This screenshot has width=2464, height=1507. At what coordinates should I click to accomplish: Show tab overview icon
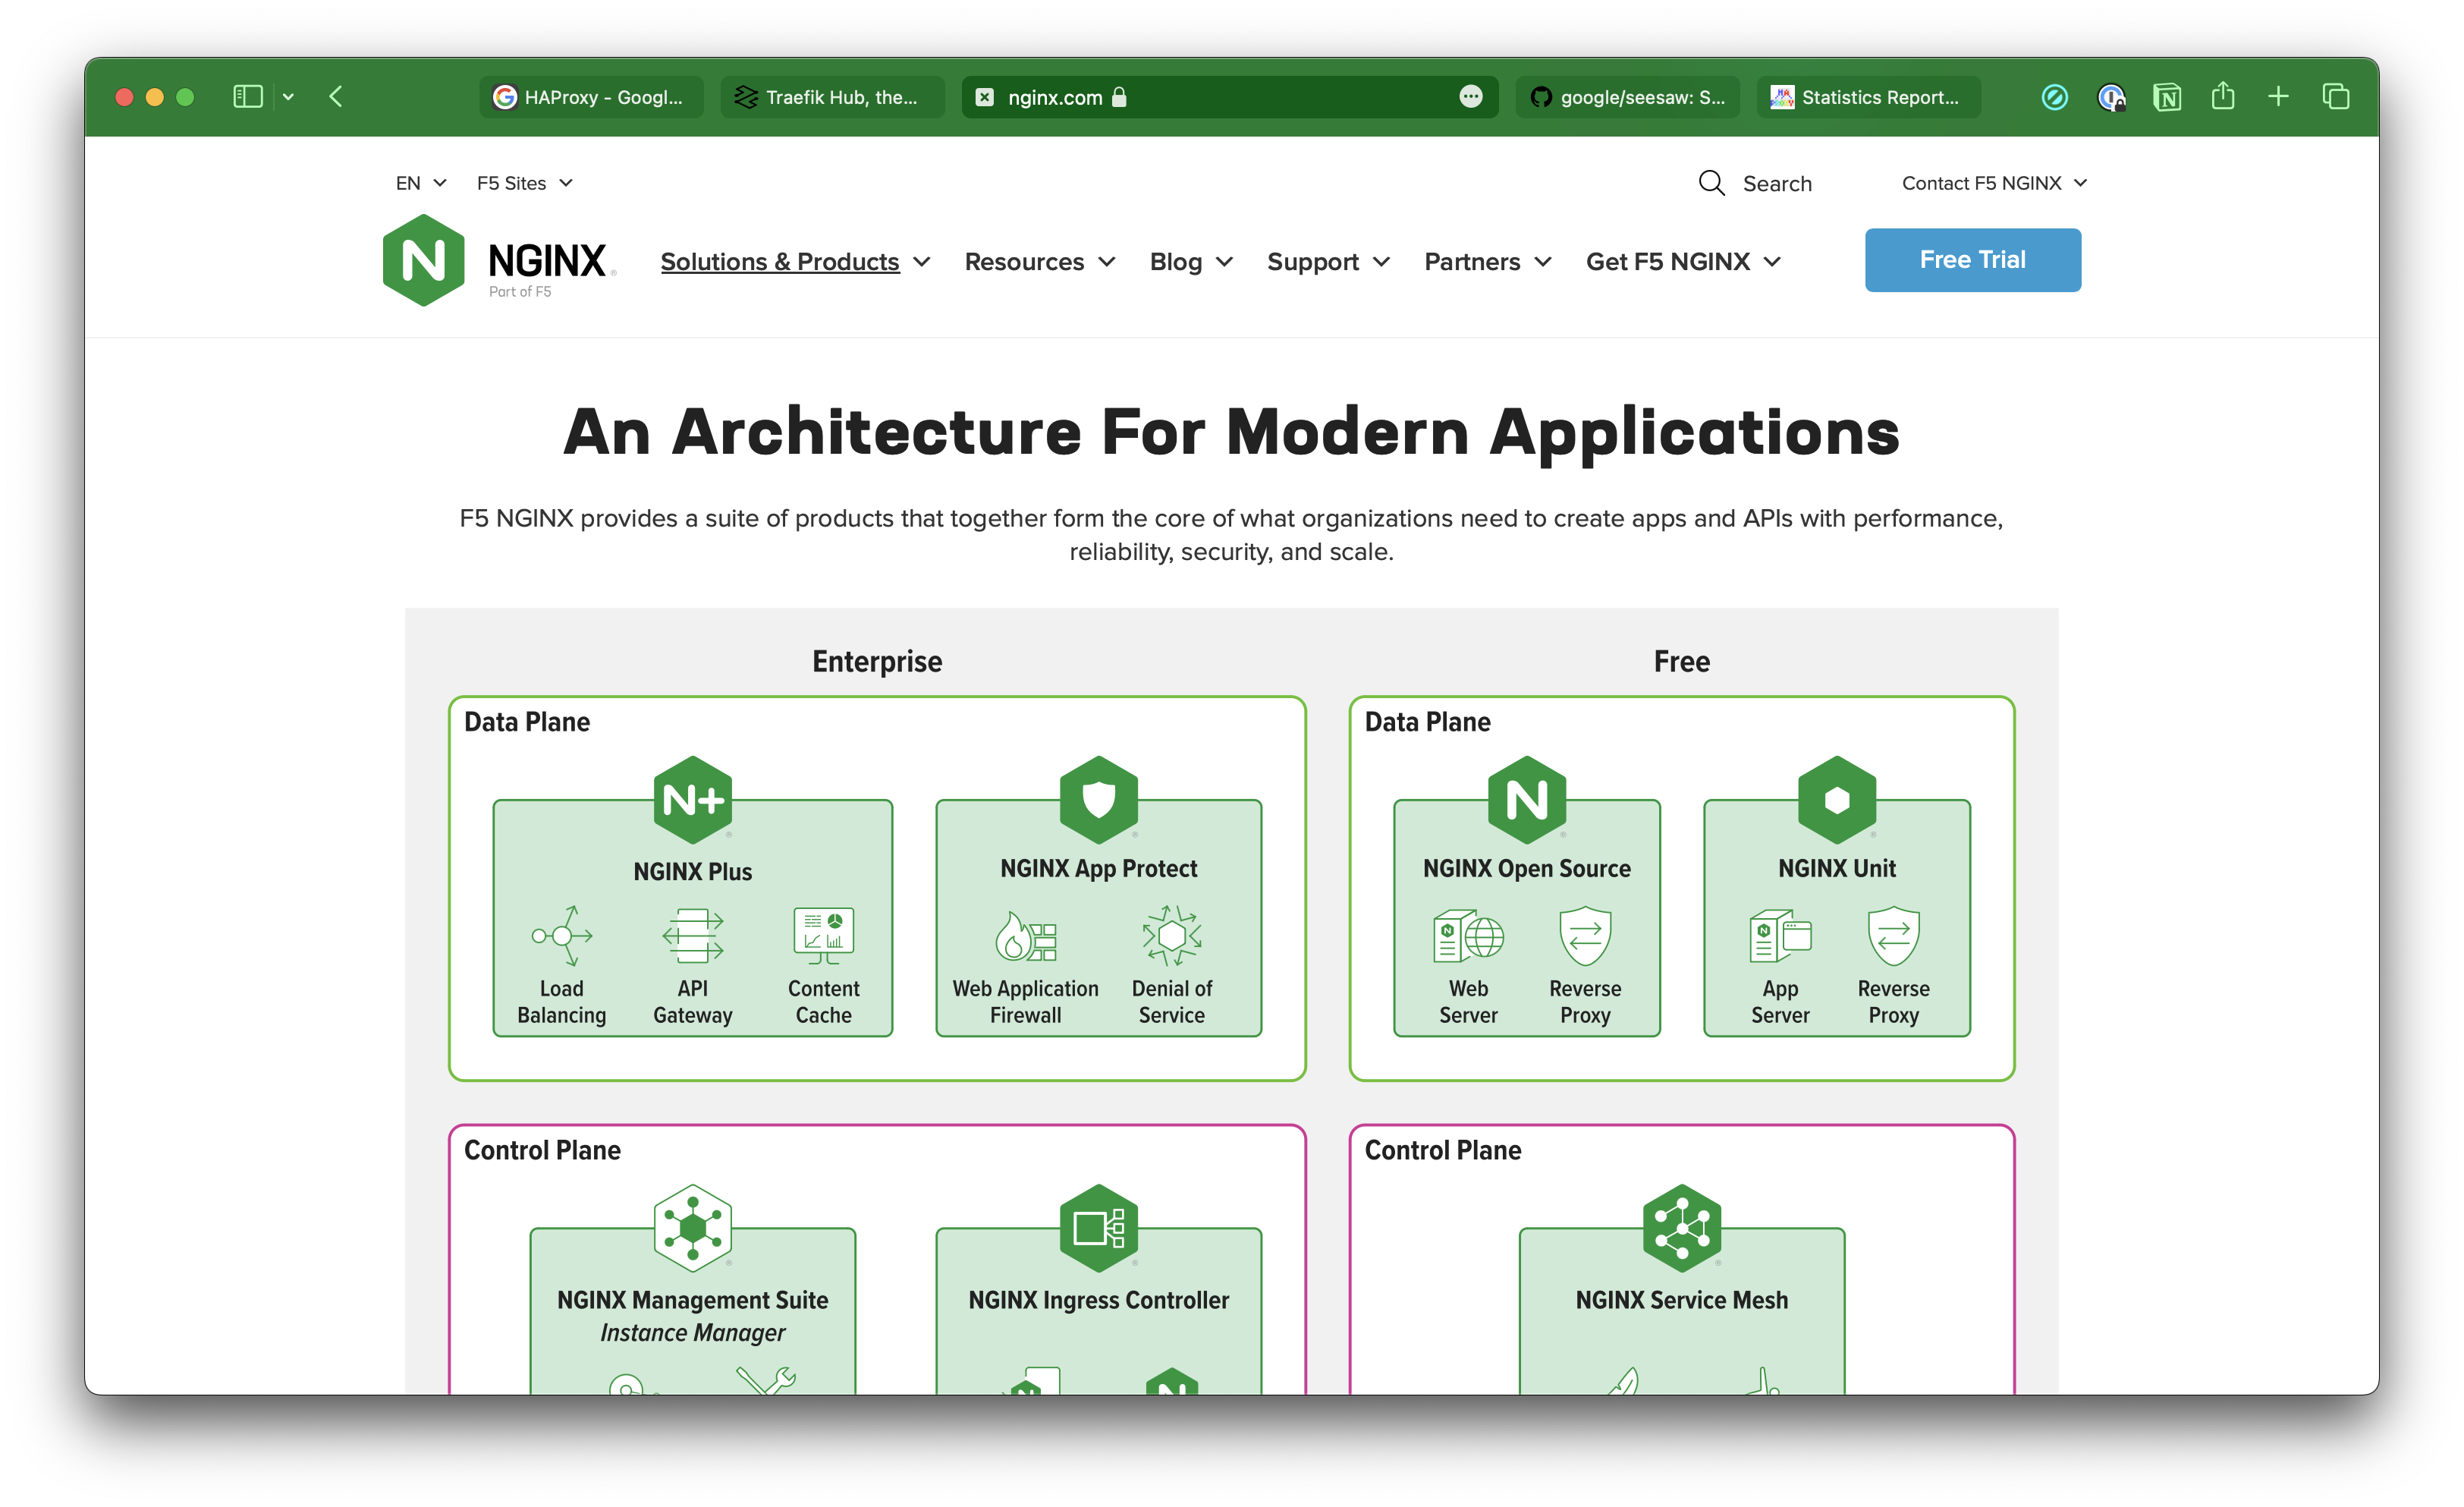(x=2336, y=97)
